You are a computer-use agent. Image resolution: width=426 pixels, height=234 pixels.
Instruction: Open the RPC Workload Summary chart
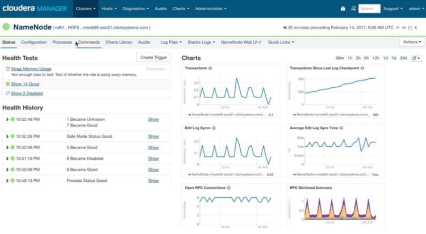[336, 207]
